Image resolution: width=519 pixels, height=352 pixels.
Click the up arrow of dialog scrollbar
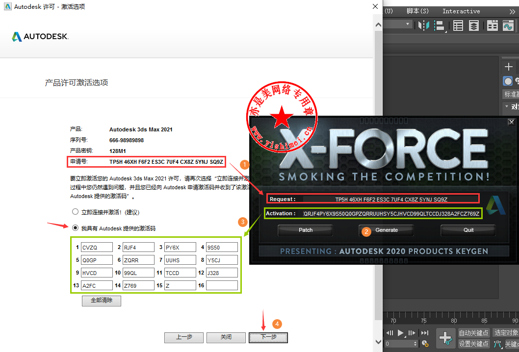coord(378,25)
